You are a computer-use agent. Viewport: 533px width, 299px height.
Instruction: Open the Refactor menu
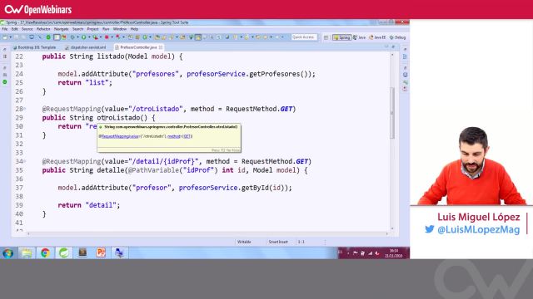[x=43, y=29]
